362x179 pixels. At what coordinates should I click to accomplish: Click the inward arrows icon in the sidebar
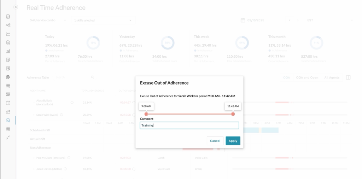coord(8,137)
